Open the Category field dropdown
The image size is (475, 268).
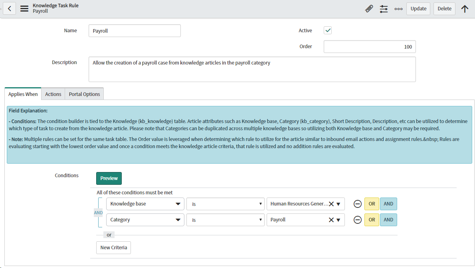tap(145, 220)
